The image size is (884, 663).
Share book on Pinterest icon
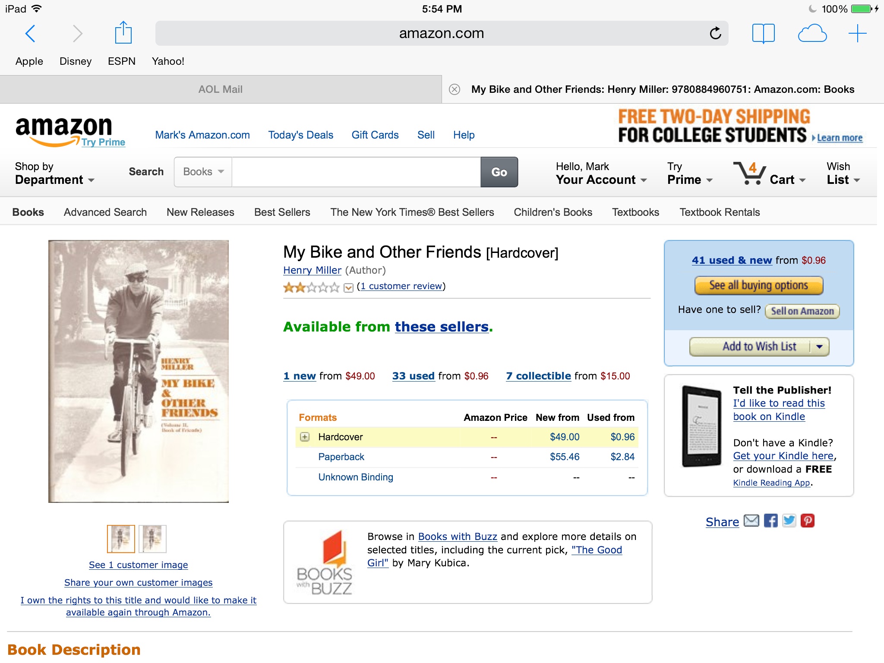[808, 521]
